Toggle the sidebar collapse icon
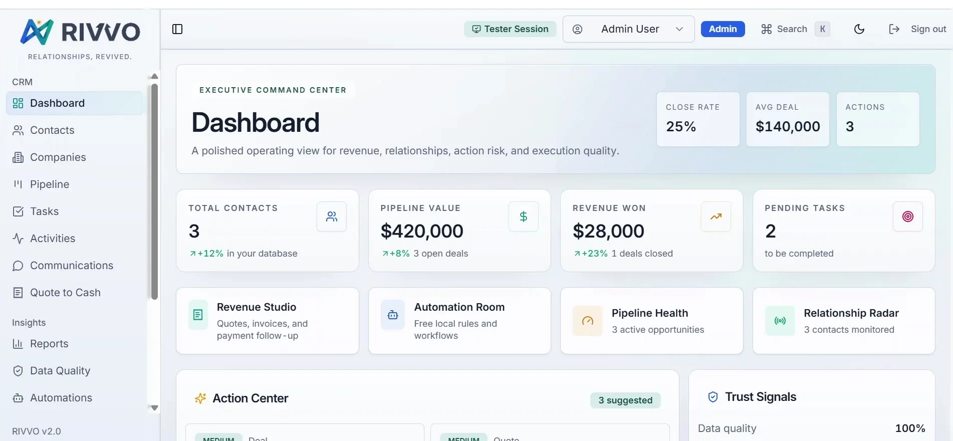This screenshot has width=953, height=441. tap(177, 29)
